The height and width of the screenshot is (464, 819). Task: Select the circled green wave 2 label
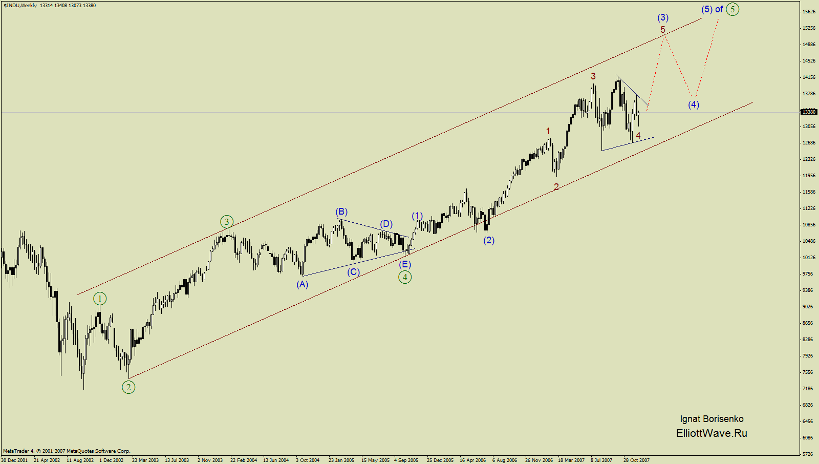coord(128,387)
